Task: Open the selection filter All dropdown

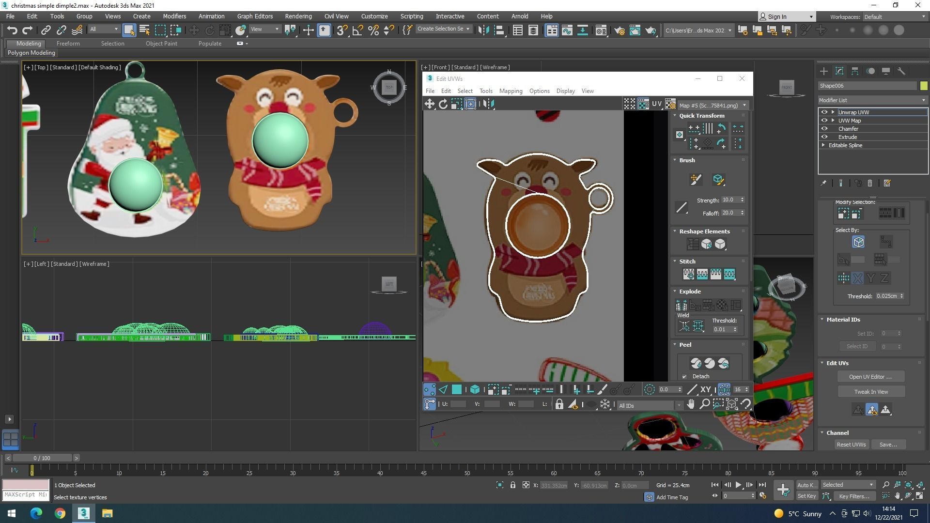Action: (x=104, y=30)
